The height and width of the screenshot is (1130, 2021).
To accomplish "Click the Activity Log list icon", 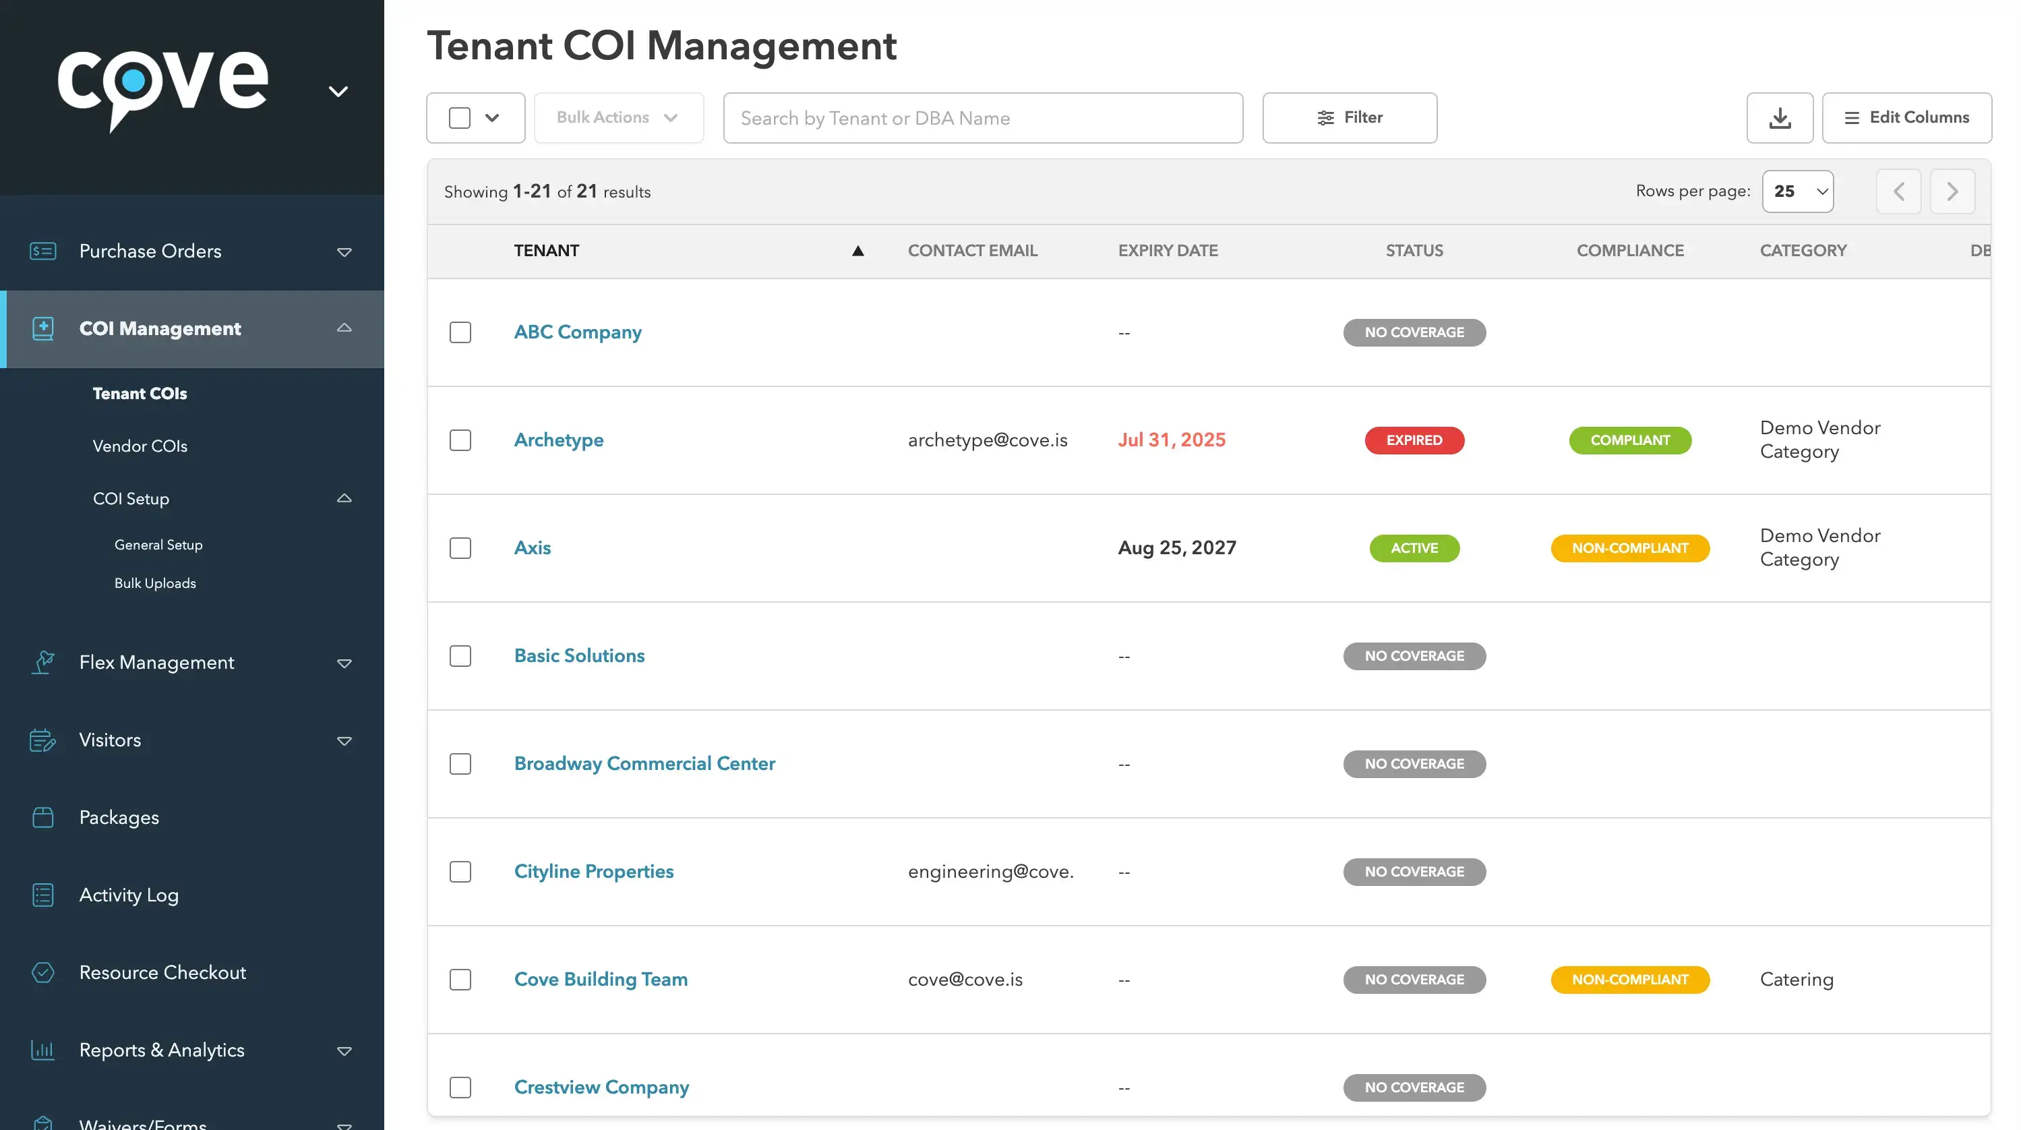I will 42,895.
